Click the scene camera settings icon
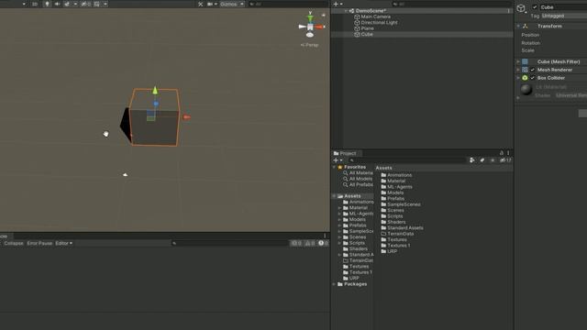This screenshot has width=587, height=330. [x=210, y=4]
